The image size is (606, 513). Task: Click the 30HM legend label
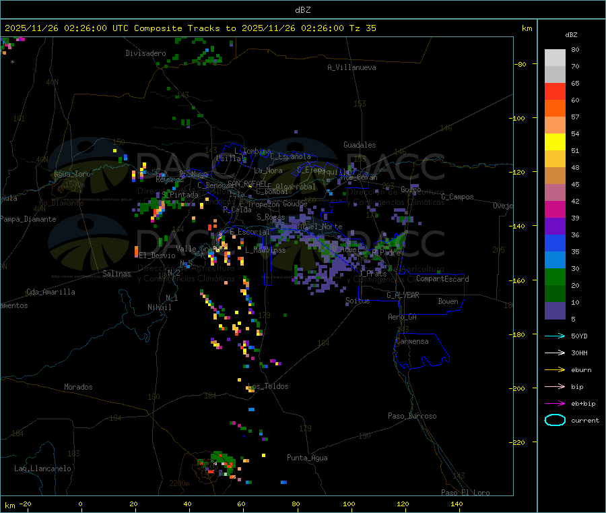[579, 353]
